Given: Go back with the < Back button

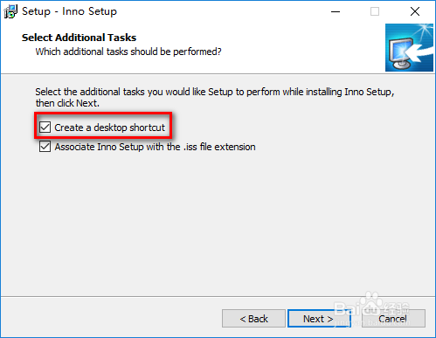Looking at the screenshot, I should (253, 319).
